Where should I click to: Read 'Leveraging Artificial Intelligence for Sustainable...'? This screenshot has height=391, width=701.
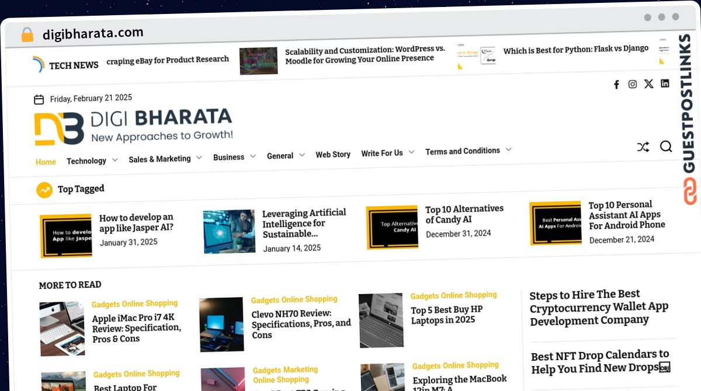[x=304, y=224]
